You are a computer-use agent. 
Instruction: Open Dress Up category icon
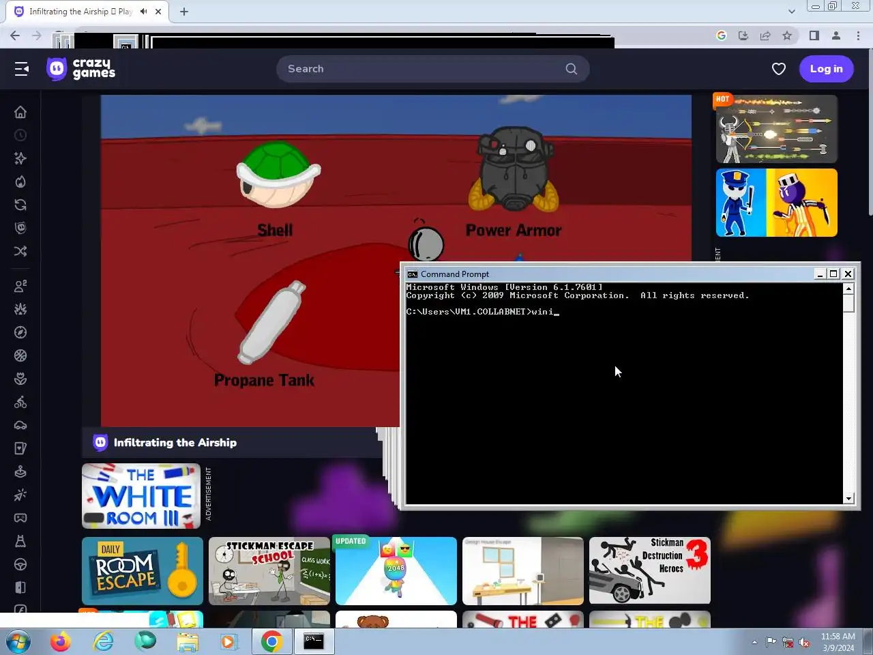coord(20,541)
